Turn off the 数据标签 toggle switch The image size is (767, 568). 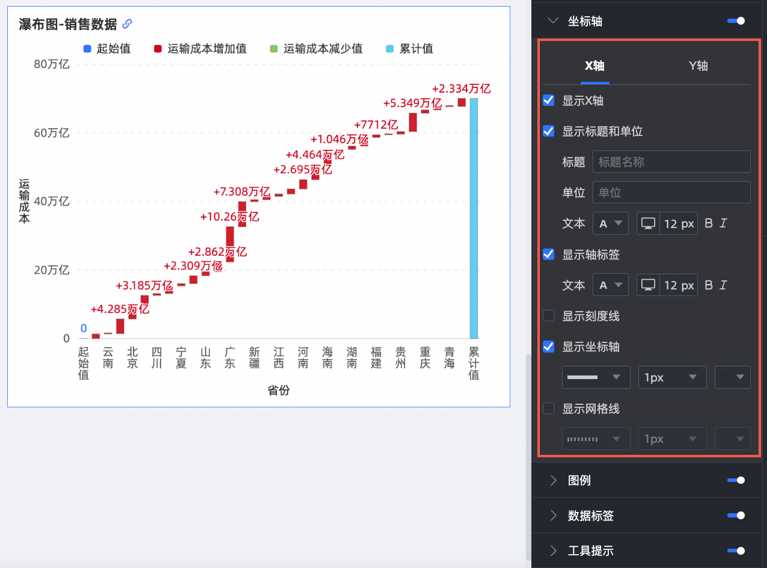[x=736, y=516]
